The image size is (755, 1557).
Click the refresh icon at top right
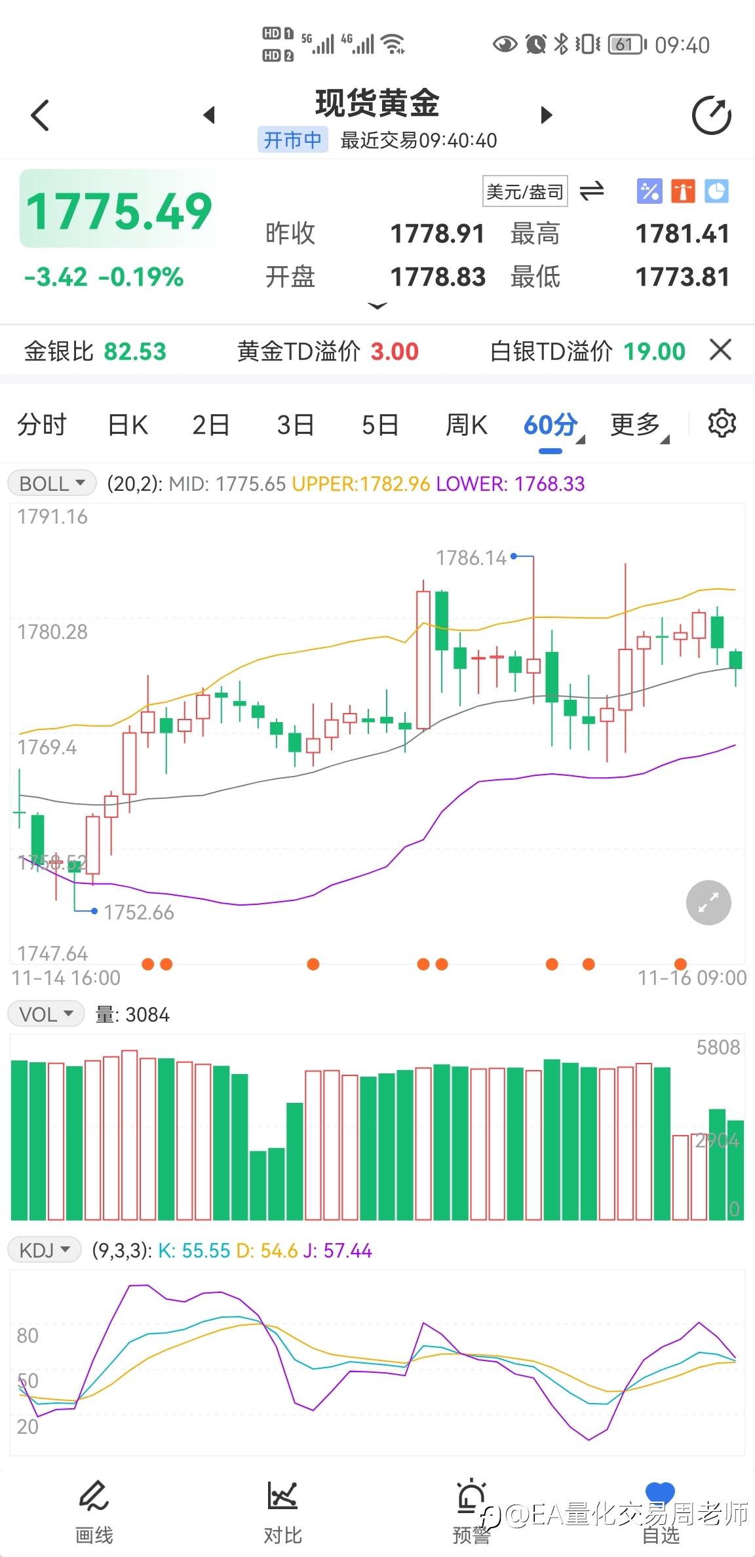(x=711, y=116)
